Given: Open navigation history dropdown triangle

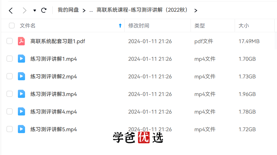Looking at the screenshot, I should coord(35,11).
